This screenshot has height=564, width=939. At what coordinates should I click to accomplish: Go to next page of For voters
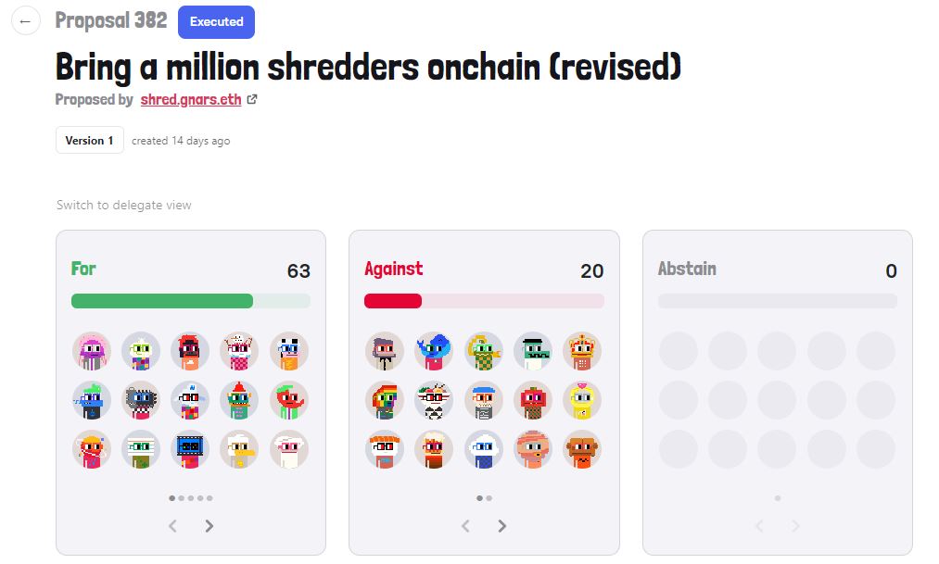click(209, 526)
